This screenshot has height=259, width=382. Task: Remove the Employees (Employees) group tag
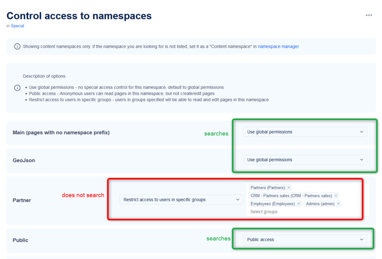298,204
